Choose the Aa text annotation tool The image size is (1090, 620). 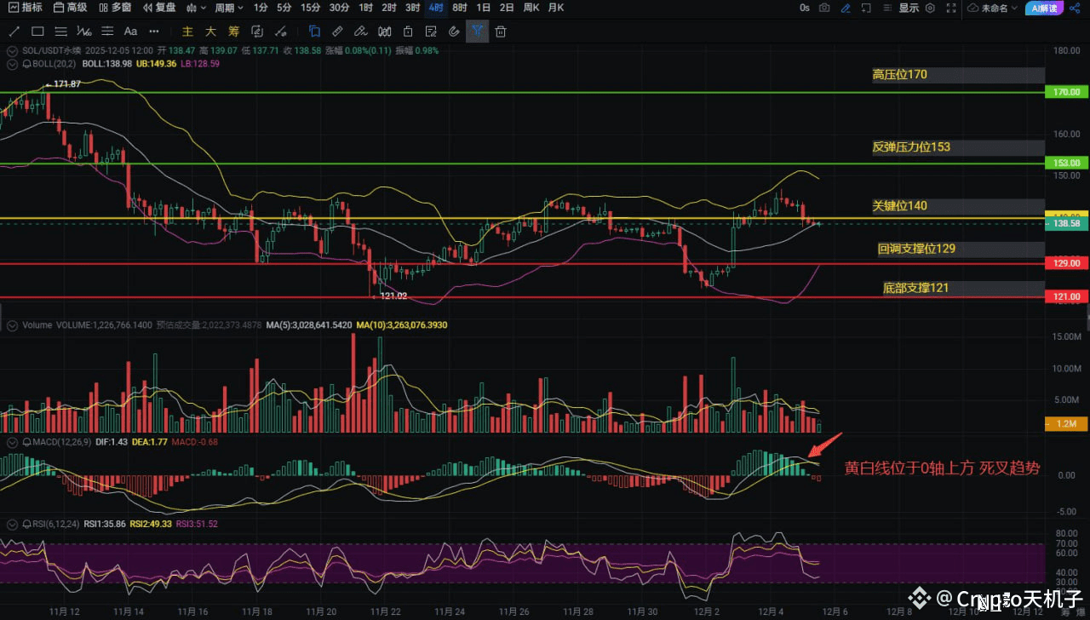[x=131, y=32]
